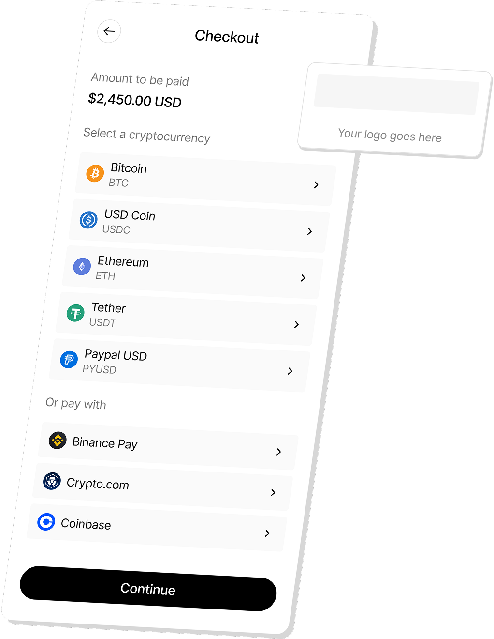Click the Binance Pay logo icon

click(58, 441)
